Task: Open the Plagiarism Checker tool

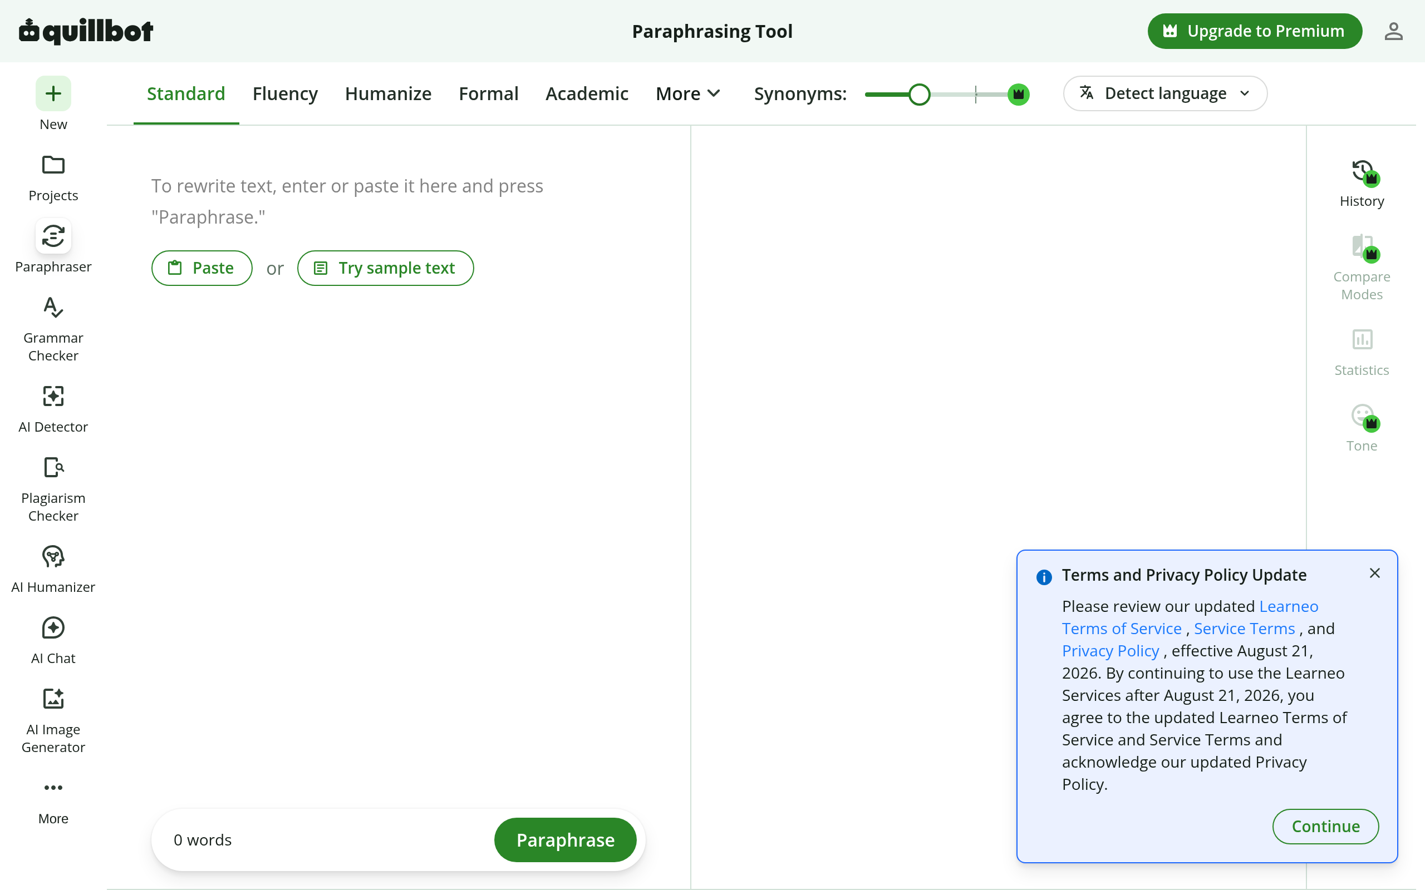Action: point(53,489)
